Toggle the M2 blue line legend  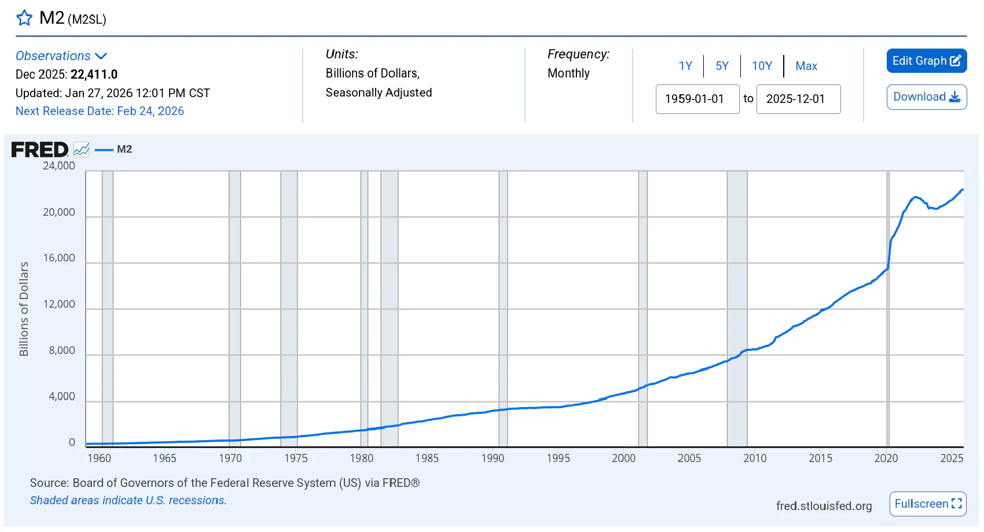tap(114, 149)
